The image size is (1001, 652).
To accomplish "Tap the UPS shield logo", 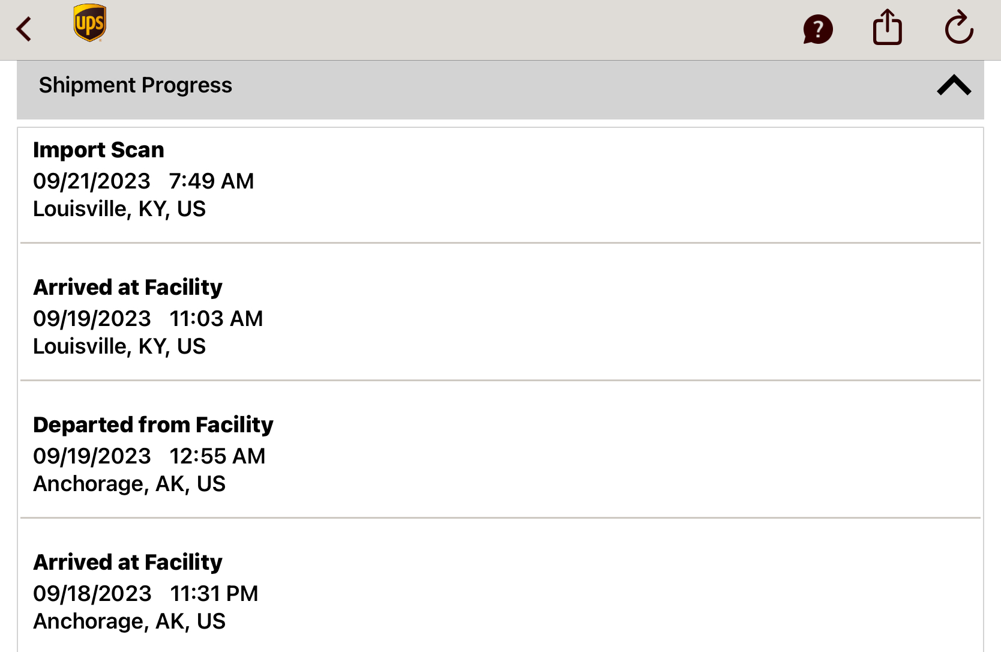I will click(x=90, y=23).
